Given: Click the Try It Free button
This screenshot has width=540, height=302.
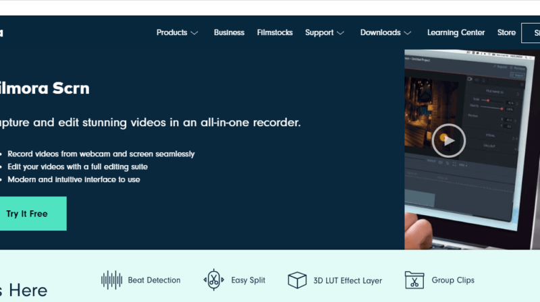Looking at the screenshot, I should (28, 214).
